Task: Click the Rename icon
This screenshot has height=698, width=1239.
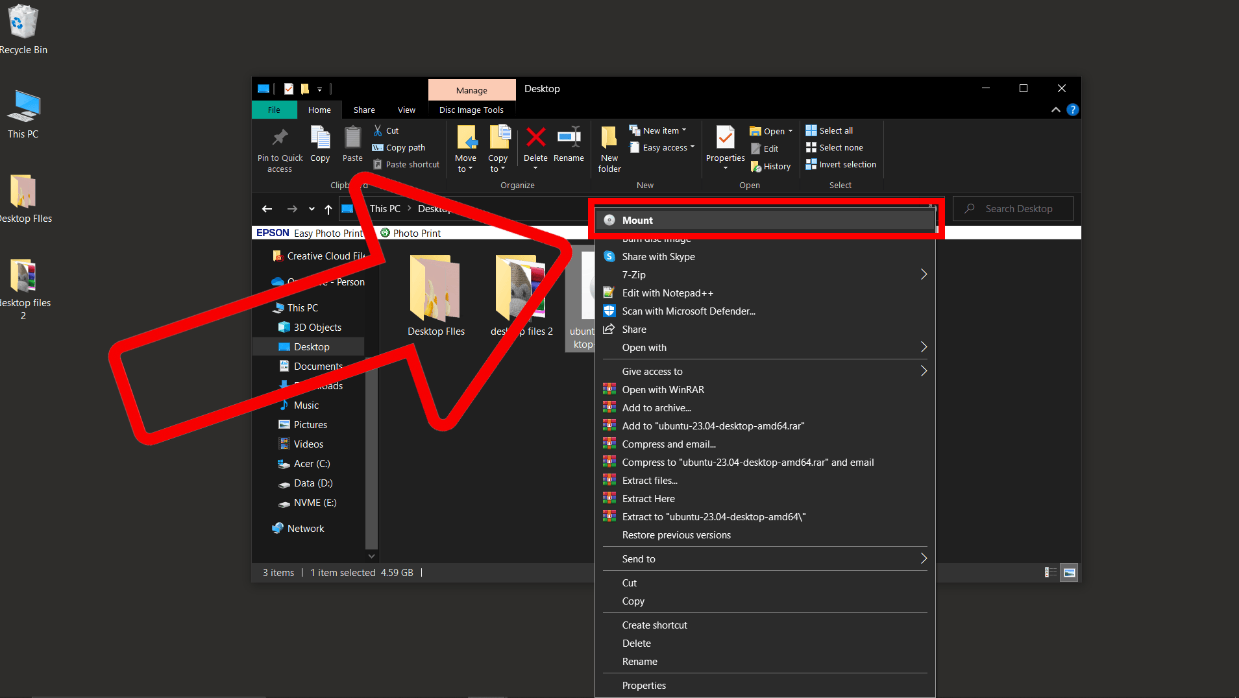Action: coord(569,144)
